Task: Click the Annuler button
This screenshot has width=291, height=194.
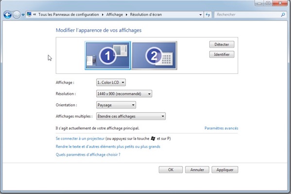Action: coord(197,170)
